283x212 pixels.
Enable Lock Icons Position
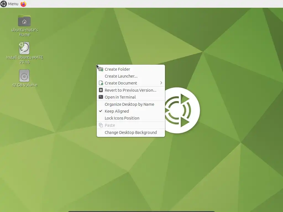point(131,118)
